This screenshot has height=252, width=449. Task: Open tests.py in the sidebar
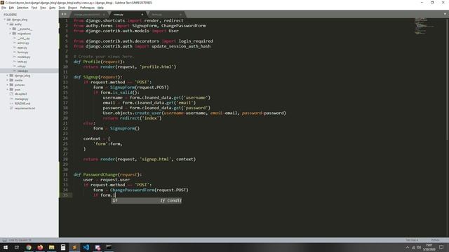22,62
